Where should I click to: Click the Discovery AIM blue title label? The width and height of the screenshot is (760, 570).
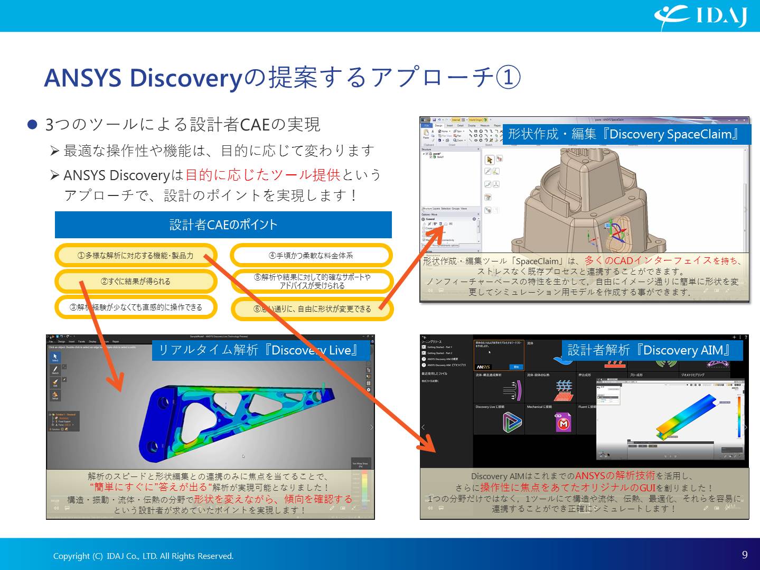coord(652,350)
